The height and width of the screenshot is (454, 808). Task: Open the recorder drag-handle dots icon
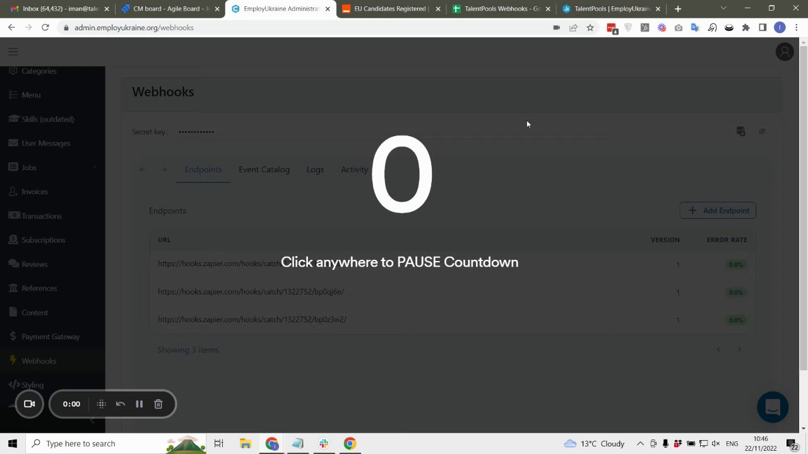[x=101, y=404]
